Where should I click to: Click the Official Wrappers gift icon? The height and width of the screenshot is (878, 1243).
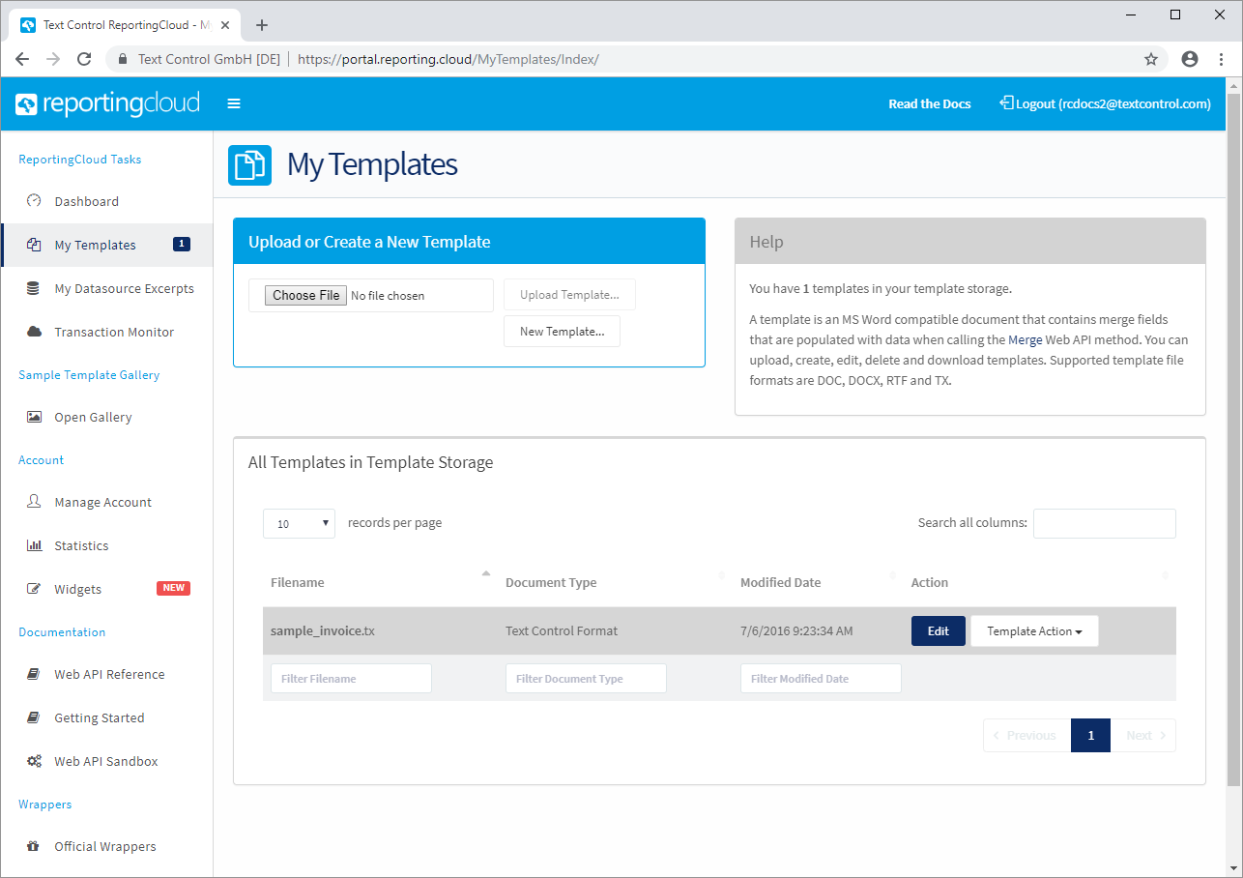(34, 846)
